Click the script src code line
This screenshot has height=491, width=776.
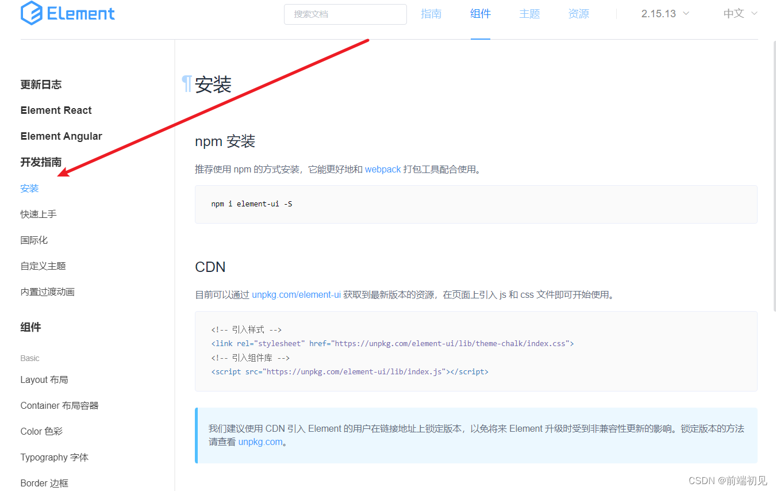(349, 372)
